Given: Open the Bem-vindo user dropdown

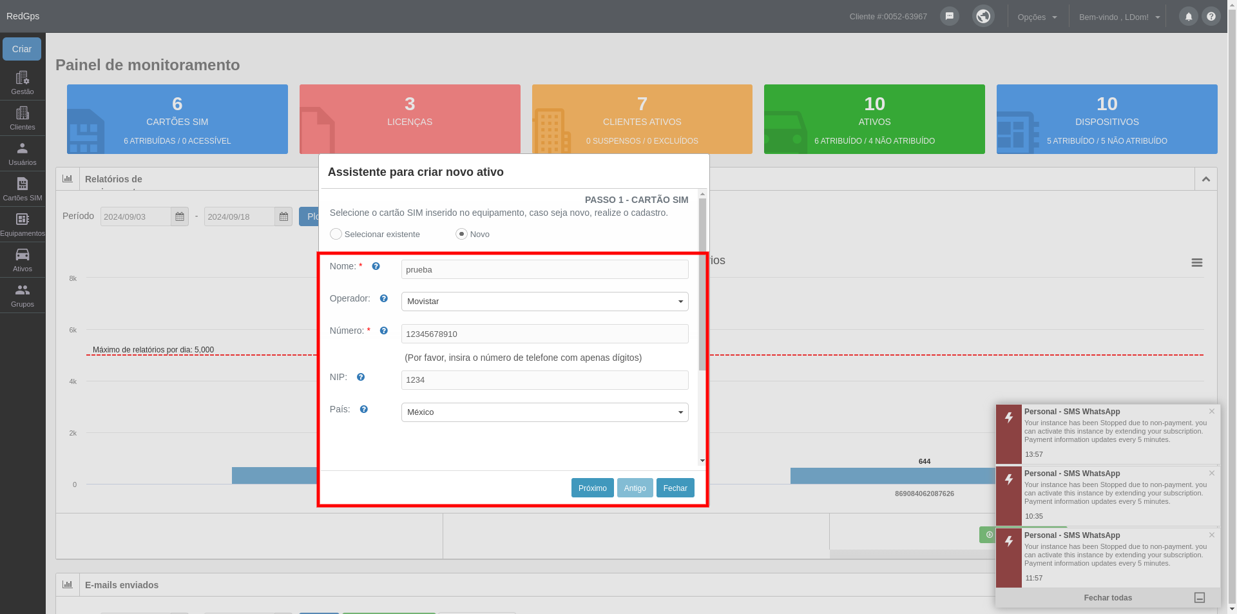Looking at the screenshot, I should (x=1120, y=17).
